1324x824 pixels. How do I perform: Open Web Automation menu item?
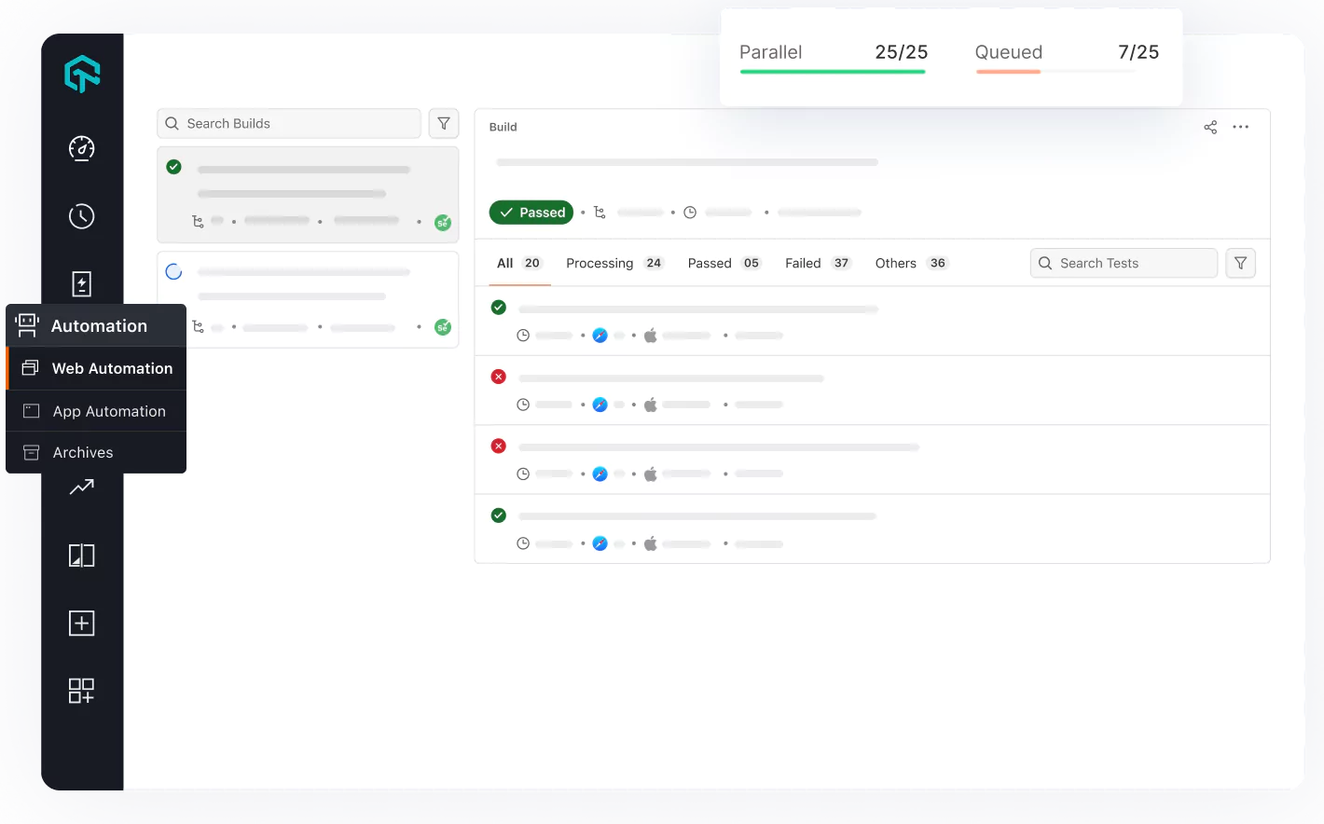[96, 368]
